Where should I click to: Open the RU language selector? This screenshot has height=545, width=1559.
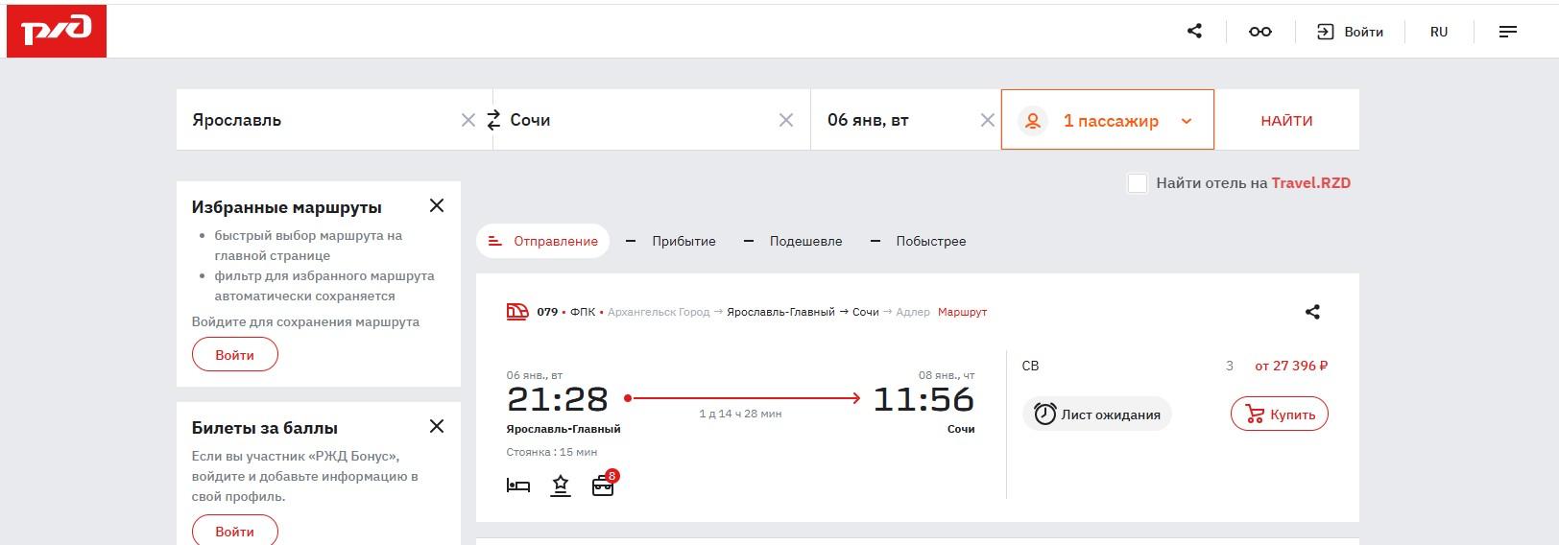1438,32
